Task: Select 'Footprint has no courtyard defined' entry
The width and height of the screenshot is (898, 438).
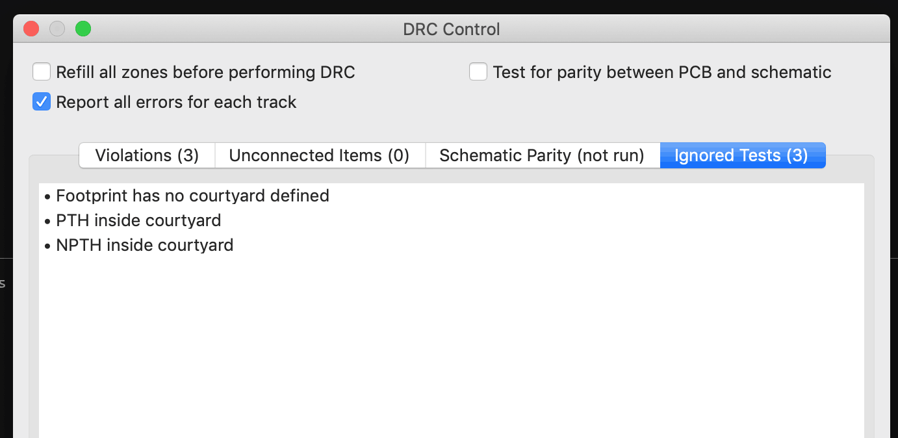Action: 192,196
